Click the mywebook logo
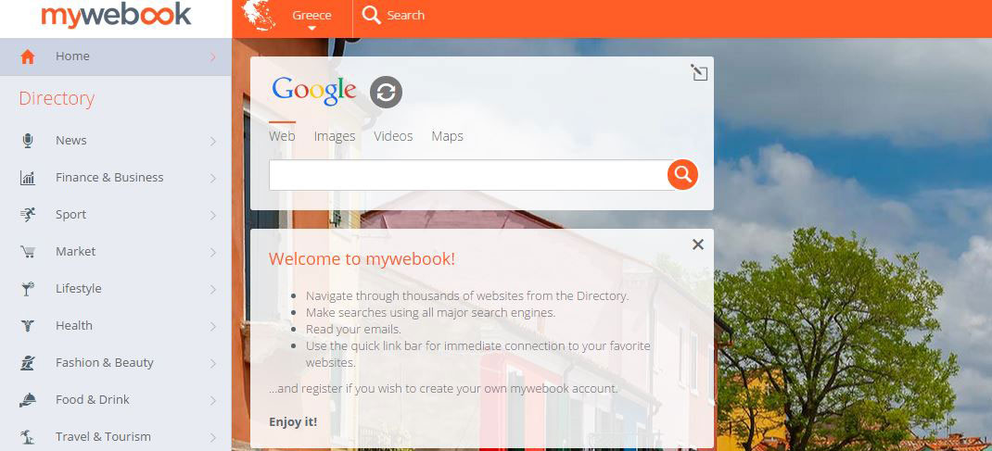Screen dimensions: 992x451 [x=116, y=15]
